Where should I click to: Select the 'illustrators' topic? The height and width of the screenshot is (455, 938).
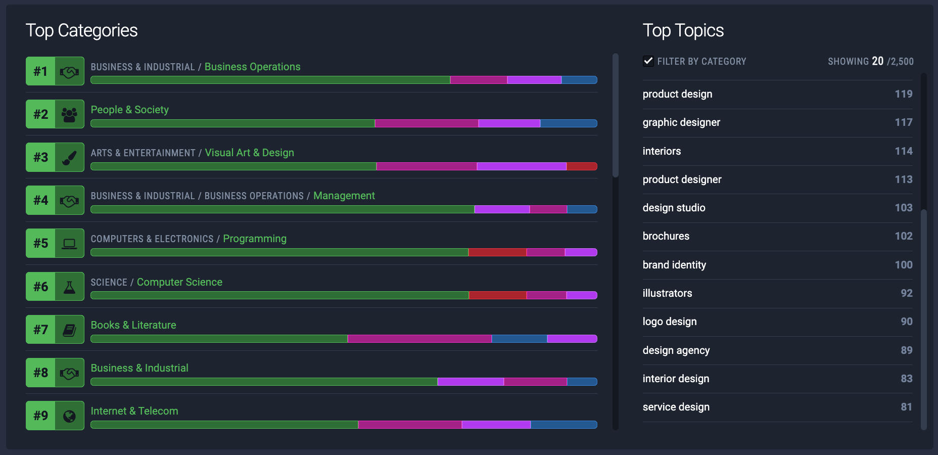[x=667, y=293]
